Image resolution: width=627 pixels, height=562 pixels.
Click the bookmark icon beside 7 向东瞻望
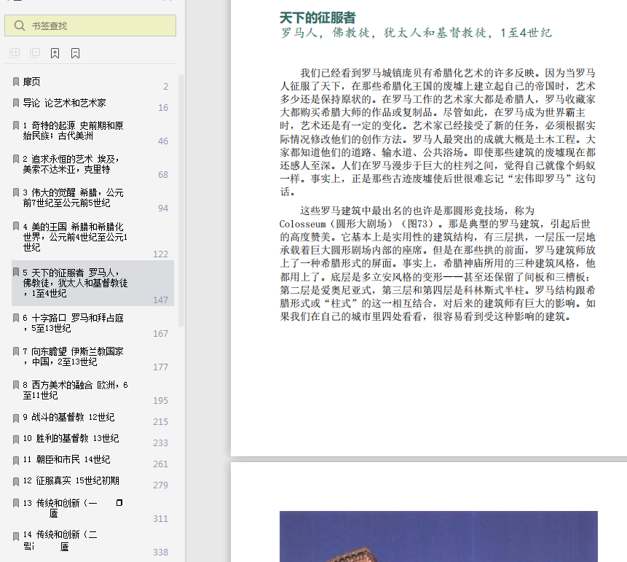click(16, 351)
